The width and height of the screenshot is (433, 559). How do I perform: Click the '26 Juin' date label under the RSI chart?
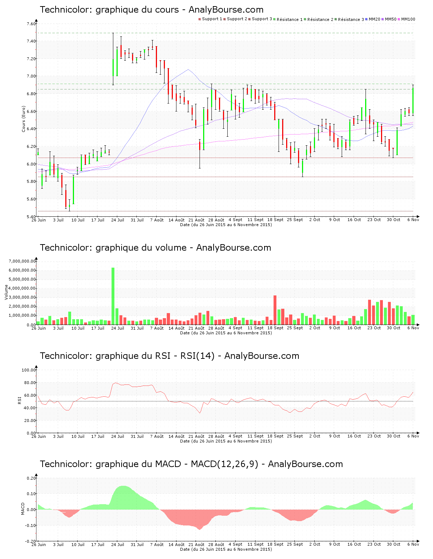(39, 436)
